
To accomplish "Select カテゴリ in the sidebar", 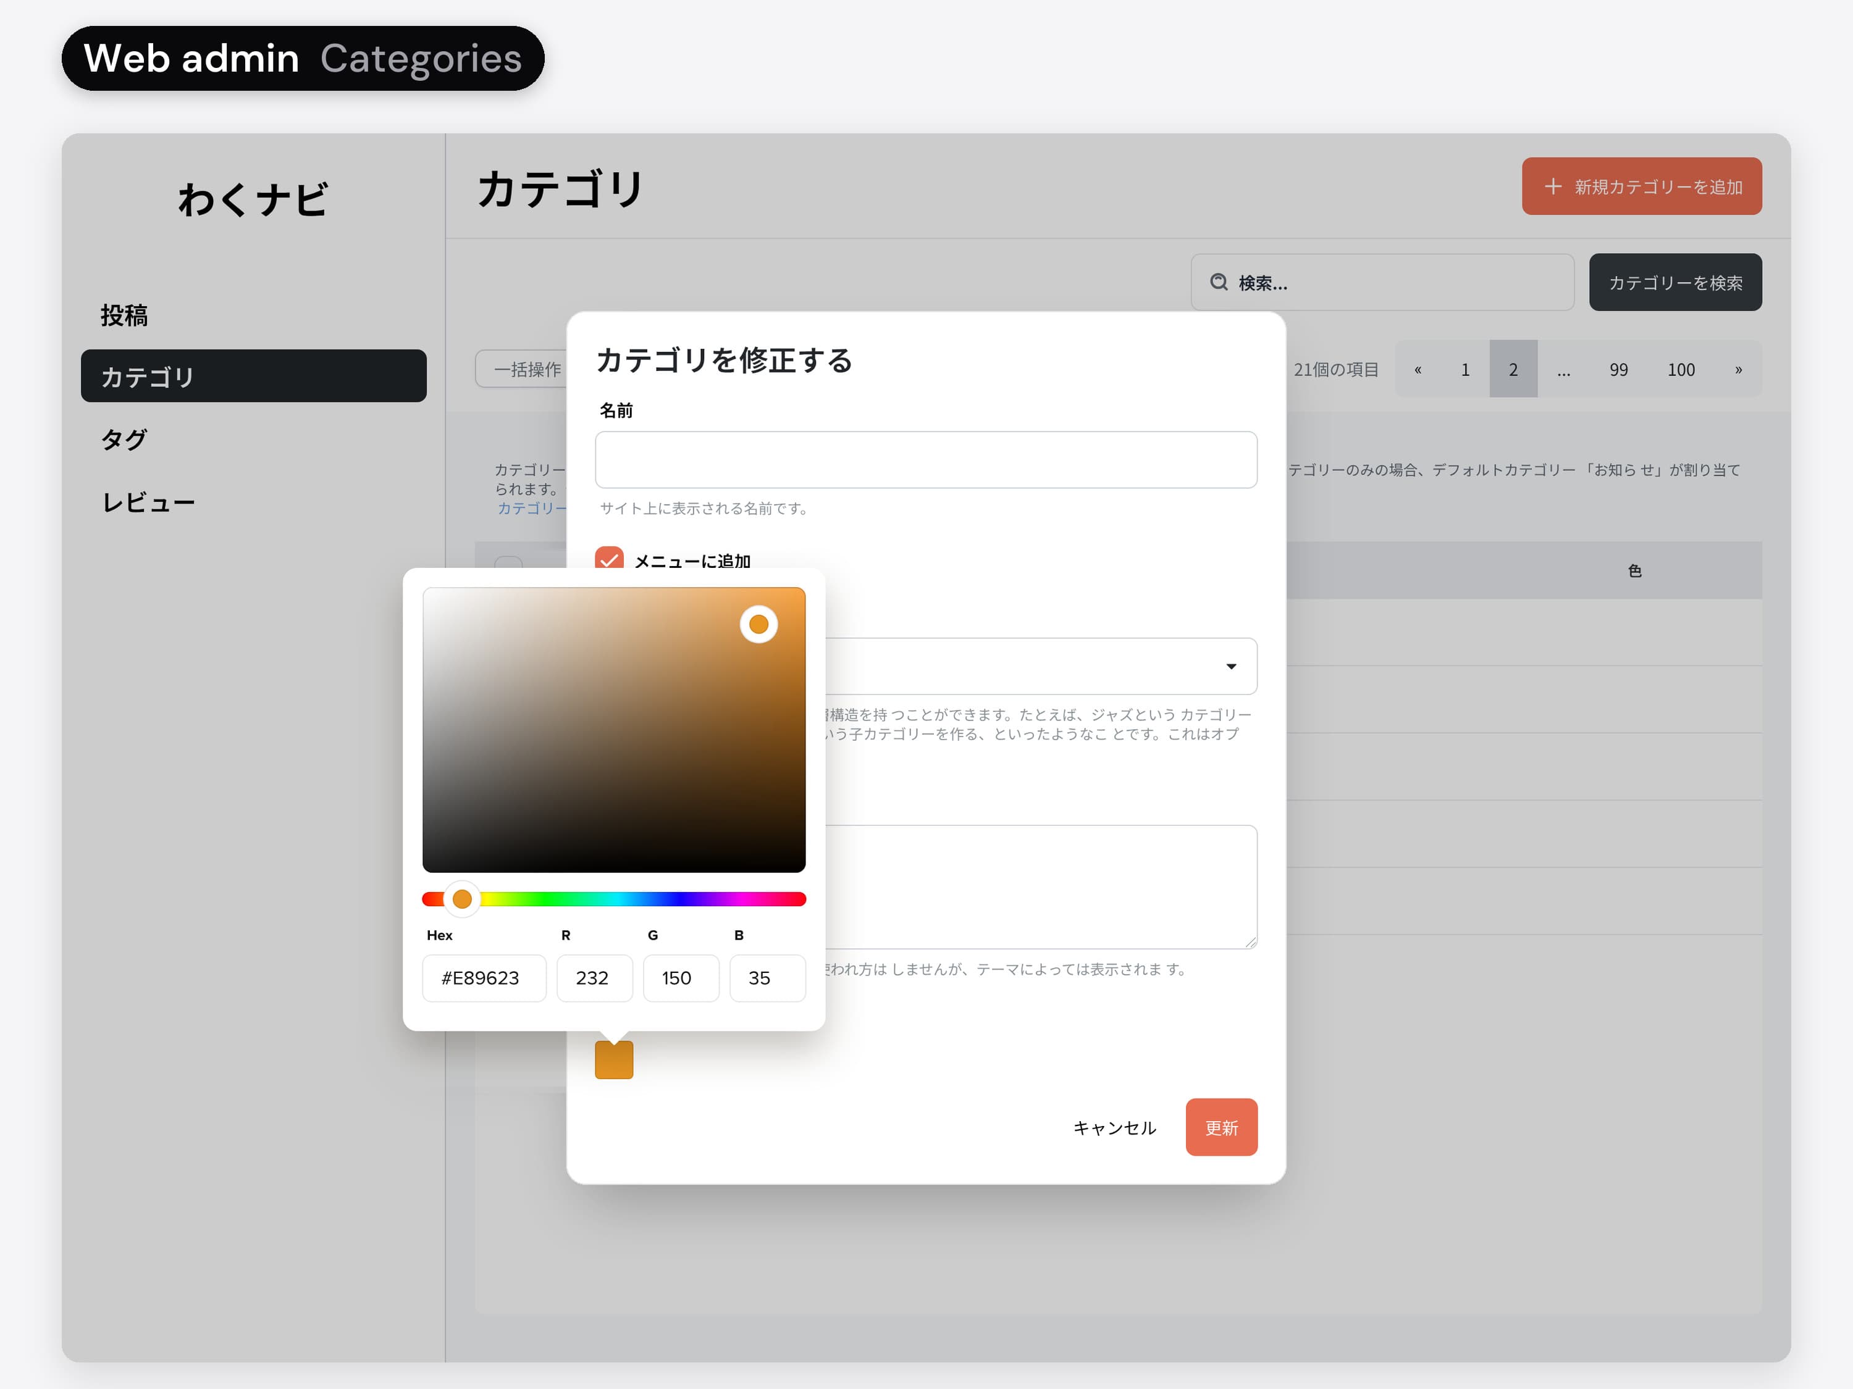I will click(254, 376).
